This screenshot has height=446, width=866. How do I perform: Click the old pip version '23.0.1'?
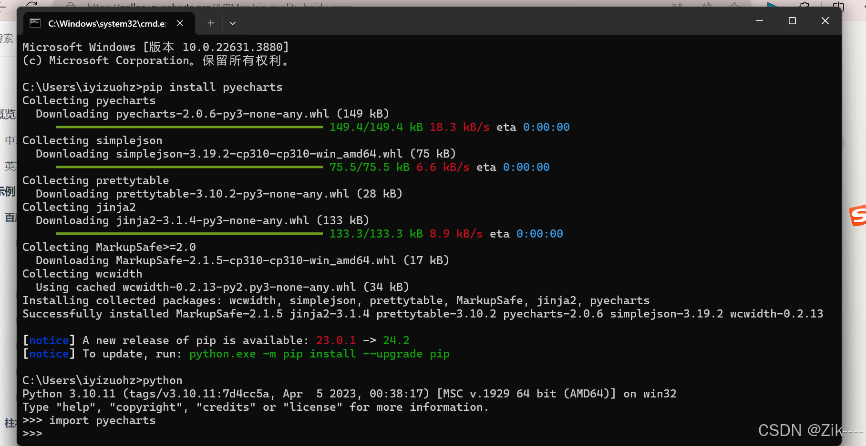point(336,340)
